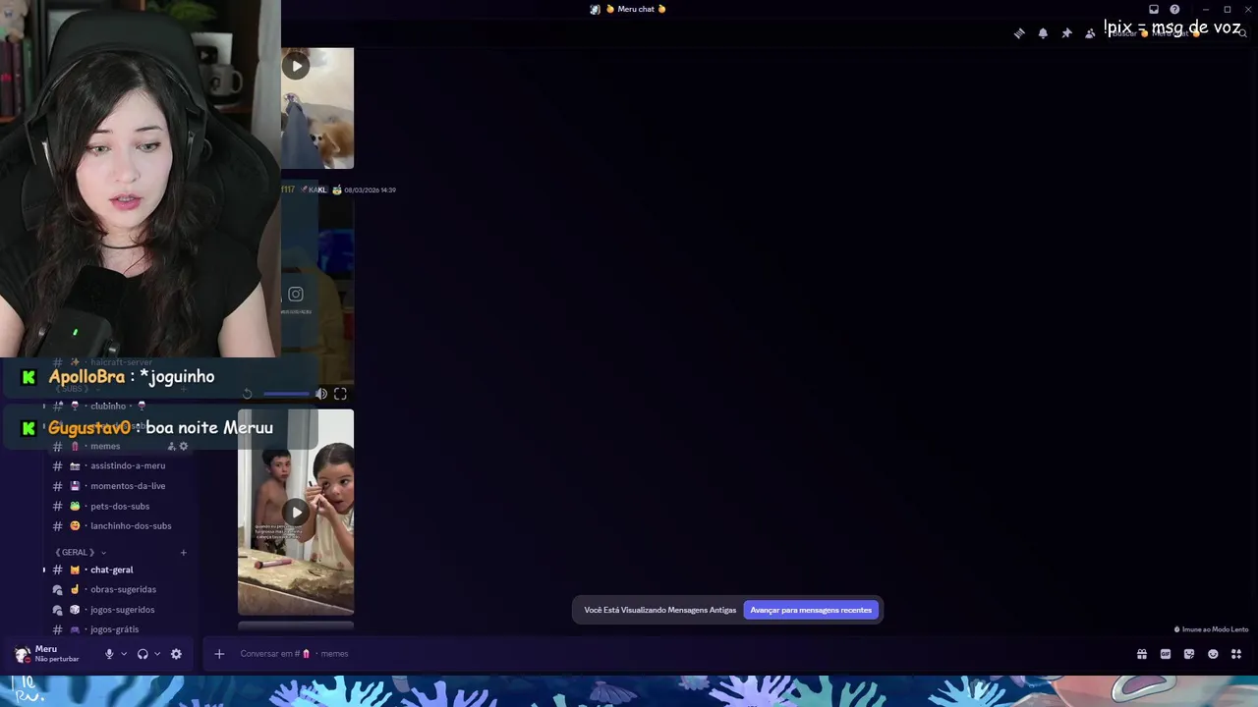
Task: Open the pets-dos-subs channel
Action: click(x=118, y=507)
